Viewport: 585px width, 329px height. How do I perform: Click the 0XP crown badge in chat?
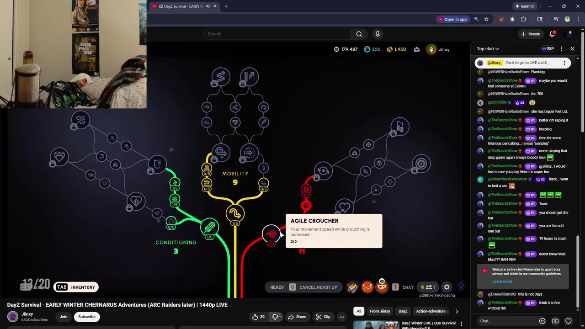point(548,48)
